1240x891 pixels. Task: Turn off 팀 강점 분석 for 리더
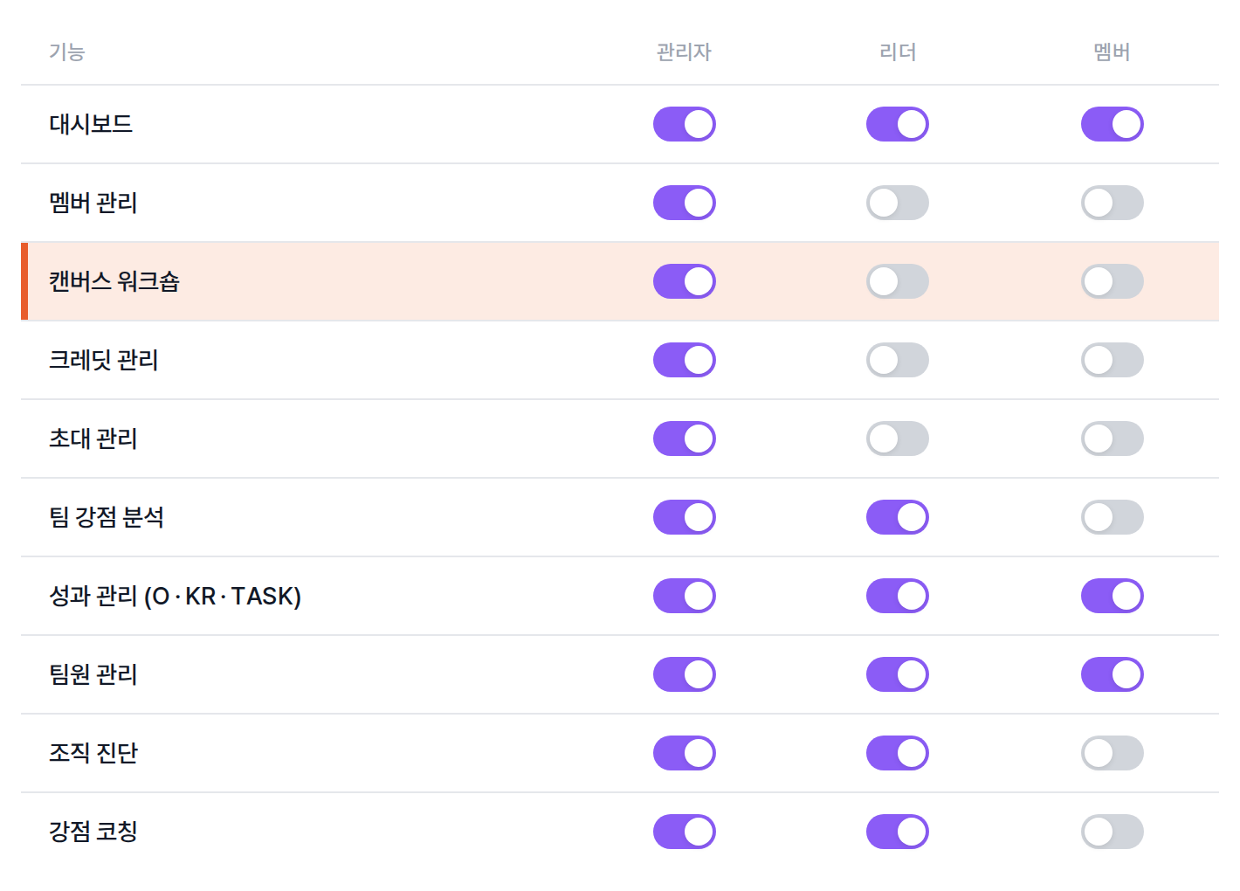(x=898, y=517)
